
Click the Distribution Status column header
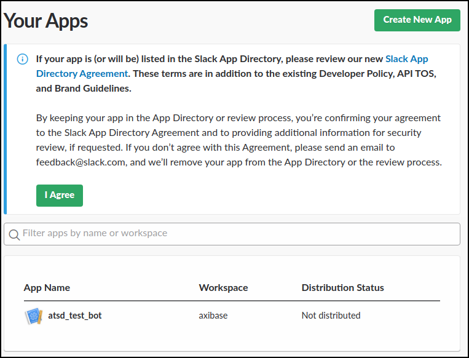pos(342,288)
